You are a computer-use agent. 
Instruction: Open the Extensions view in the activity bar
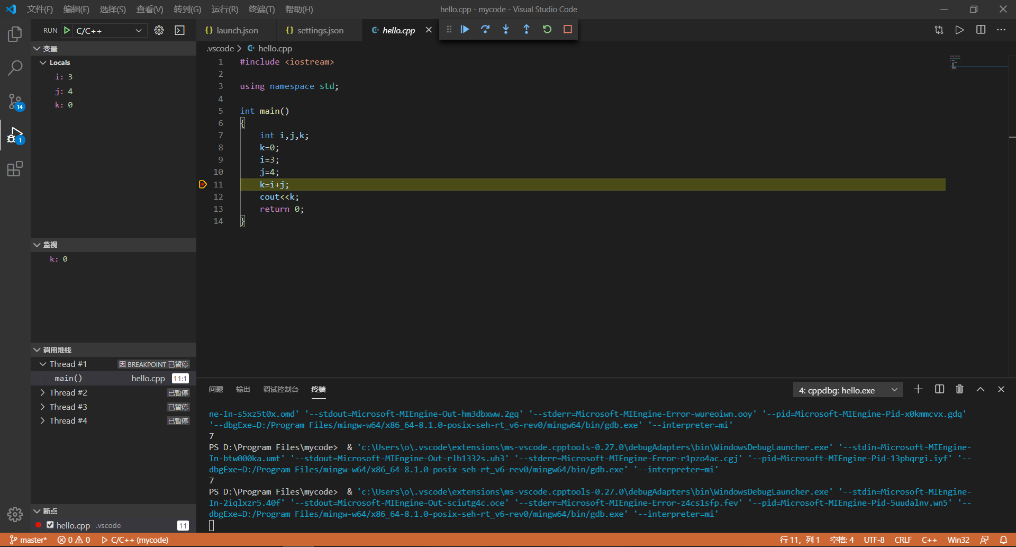(15, 169)
